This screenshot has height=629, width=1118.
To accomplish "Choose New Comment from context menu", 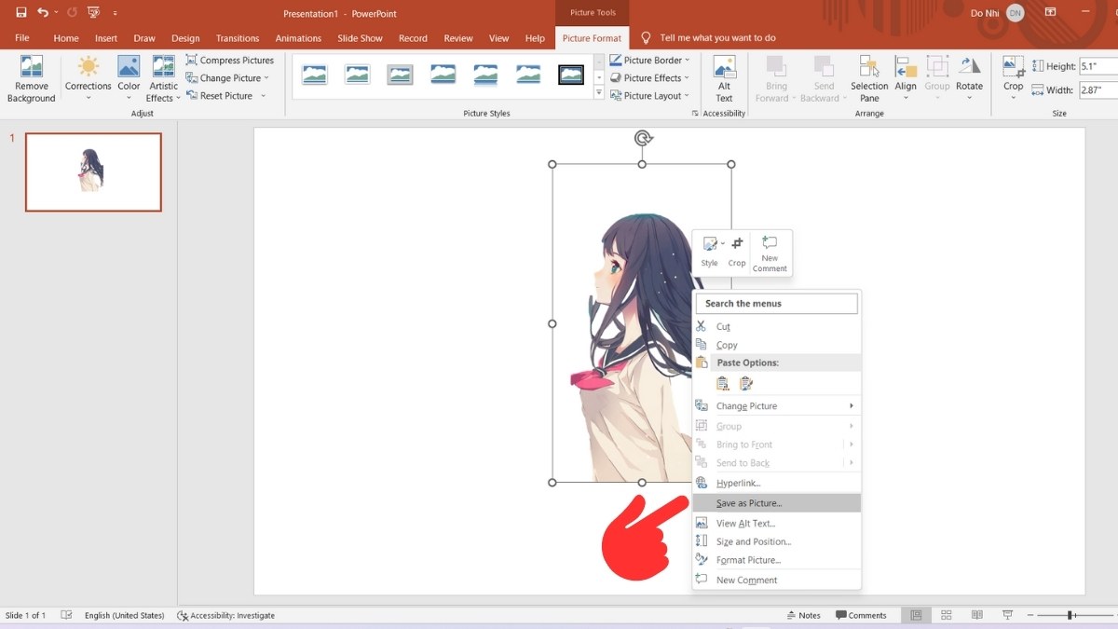I will point(777,580).
